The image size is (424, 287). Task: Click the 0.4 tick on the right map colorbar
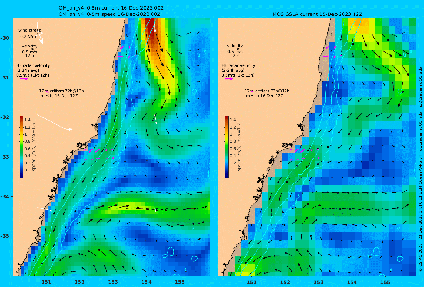233,156
